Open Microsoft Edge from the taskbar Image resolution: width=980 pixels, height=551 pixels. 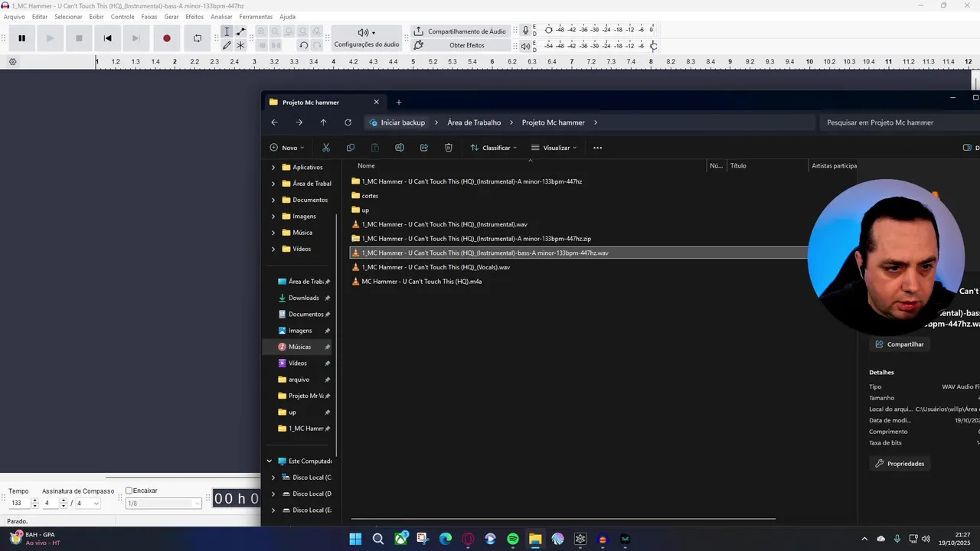point(446,539)
